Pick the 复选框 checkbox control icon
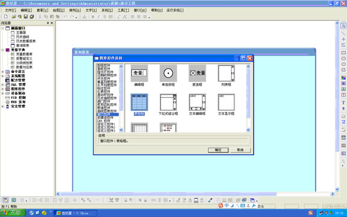This screenshot has height=217, width=347. (197, 73)
